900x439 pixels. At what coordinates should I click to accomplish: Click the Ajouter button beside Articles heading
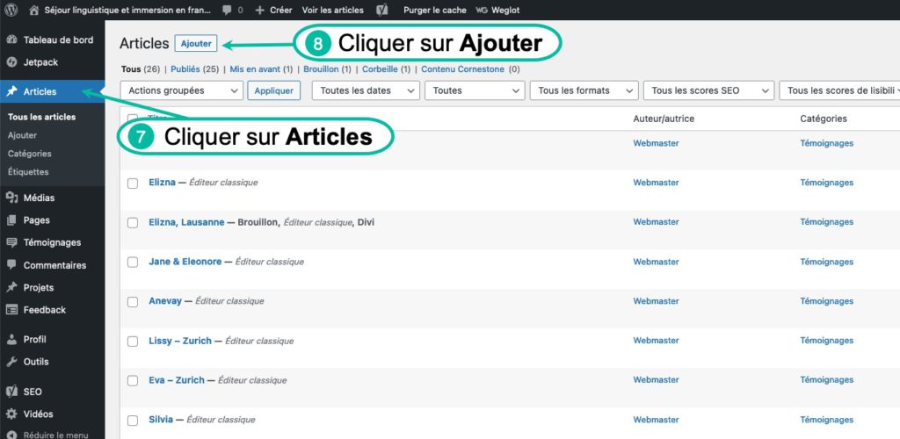[x=196, y=44]
